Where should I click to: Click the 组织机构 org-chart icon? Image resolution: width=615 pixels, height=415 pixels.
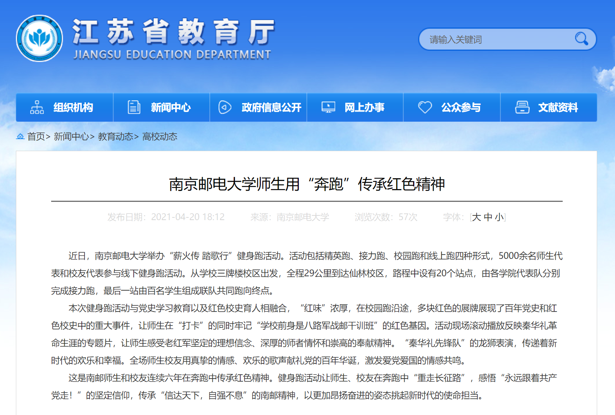[x=37, y=107]
